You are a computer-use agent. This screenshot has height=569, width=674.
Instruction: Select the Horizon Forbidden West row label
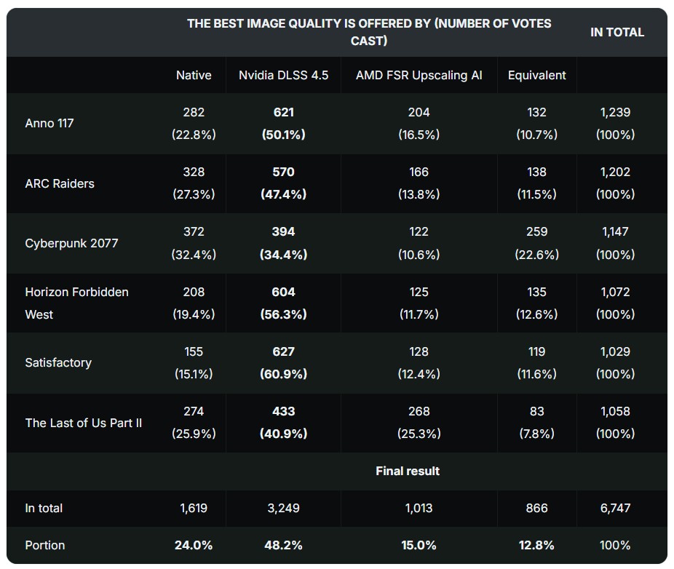(76, 303)
